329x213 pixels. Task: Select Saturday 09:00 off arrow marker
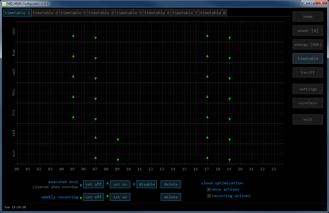point(118,140)
